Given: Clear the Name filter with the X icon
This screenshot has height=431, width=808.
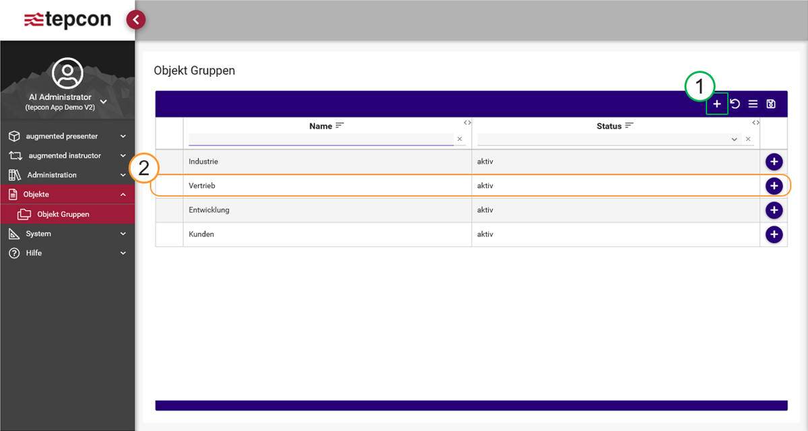Looking at the screenshot, I should (460, 139).
